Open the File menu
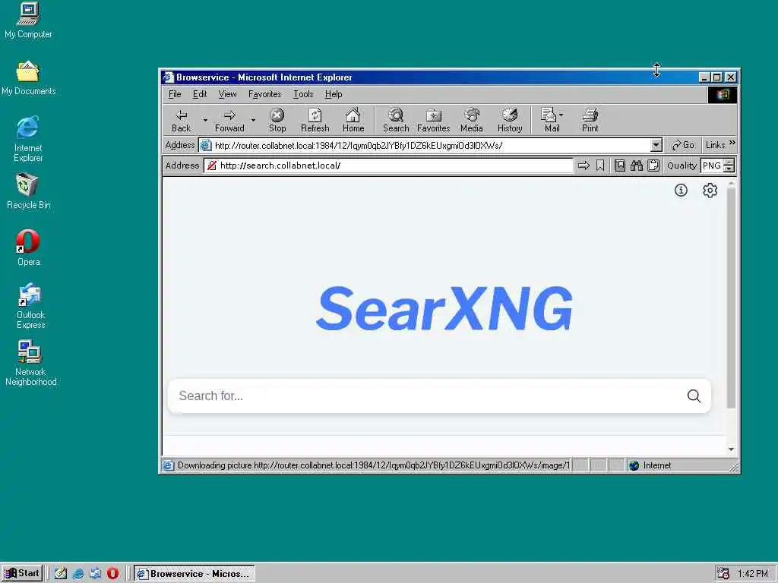The width and height of the screenshot is (778, 583). pos(175,94)
